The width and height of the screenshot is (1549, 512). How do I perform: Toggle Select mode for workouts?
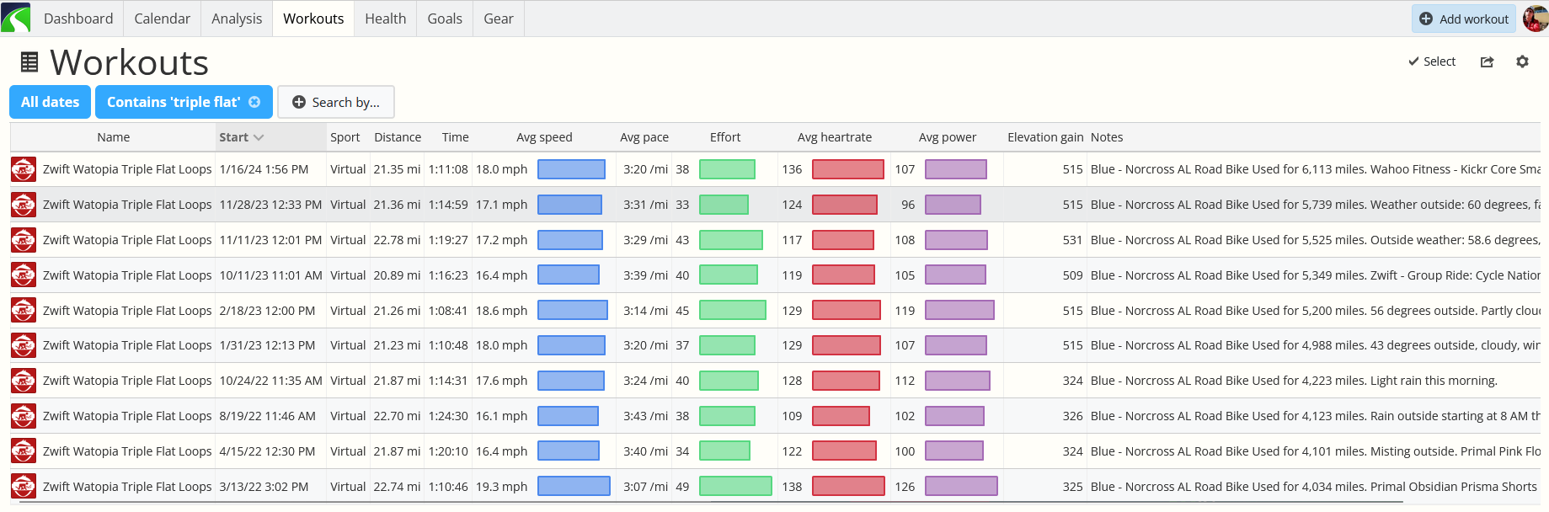pos(1432,61)
